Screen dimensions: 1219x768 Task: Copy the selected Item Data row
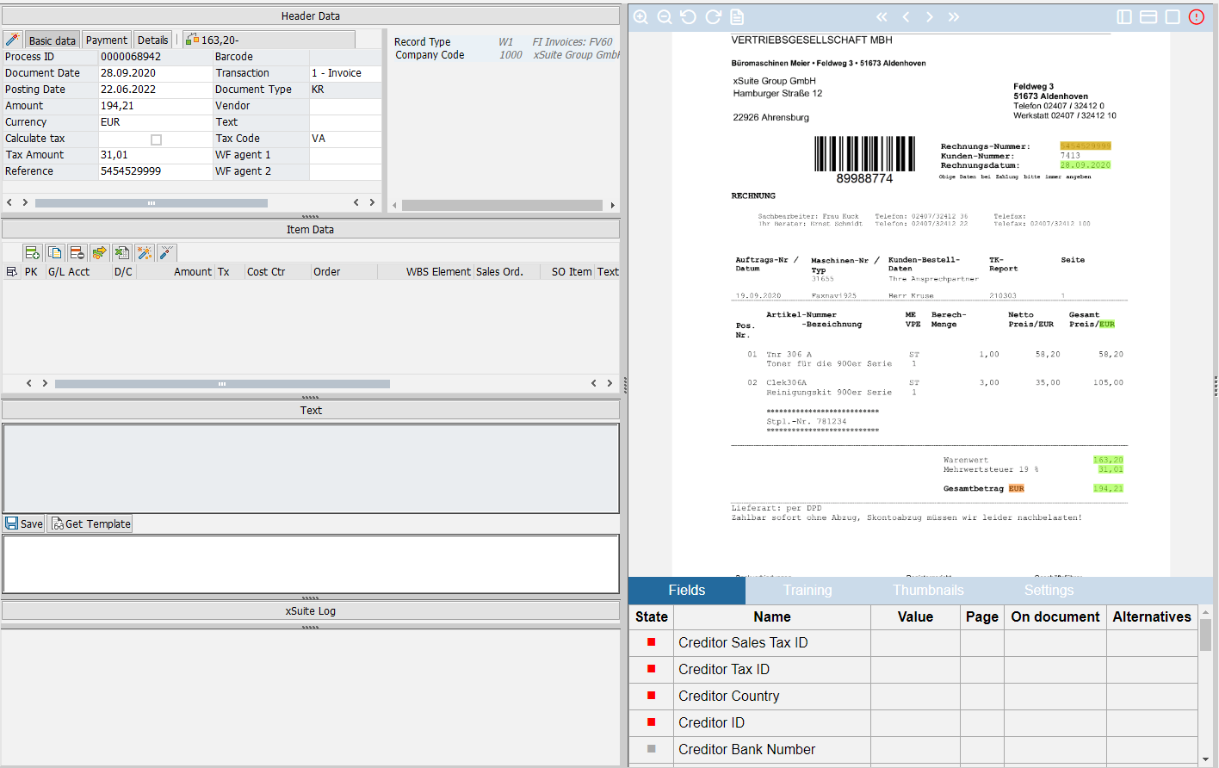click(x=53, y=252)
